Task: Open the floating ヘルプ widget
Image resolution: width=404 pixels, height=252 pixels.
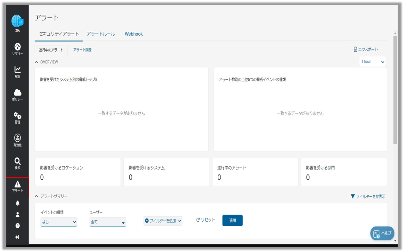Action: 383,233
